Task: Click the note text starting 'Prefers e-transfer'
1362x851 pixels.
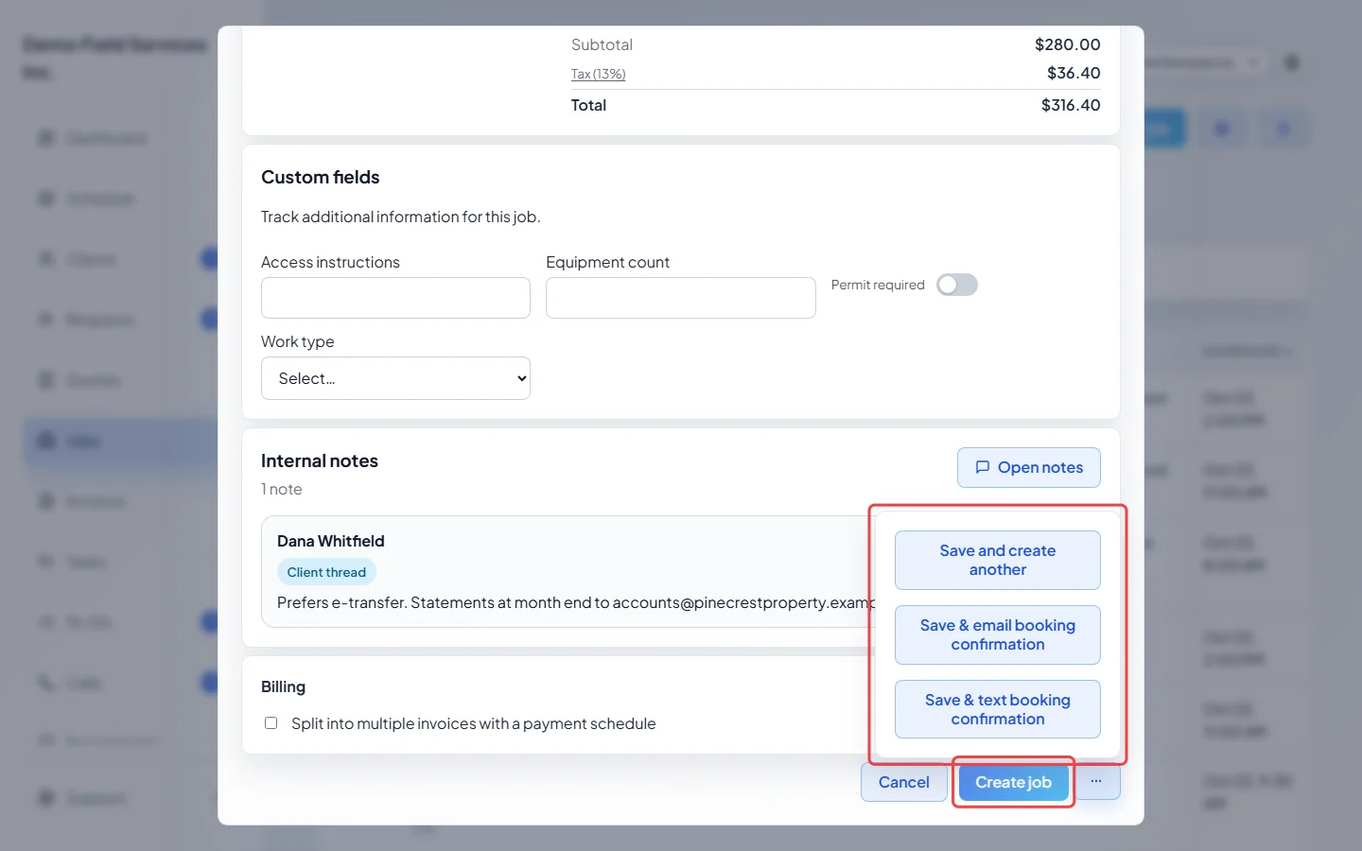Action: click(x=575, y=602)
